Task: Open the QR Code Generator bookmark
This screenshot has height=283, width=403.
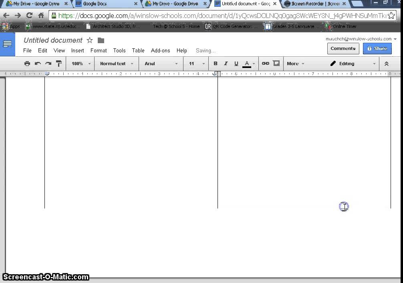Action: coord(231,26)
